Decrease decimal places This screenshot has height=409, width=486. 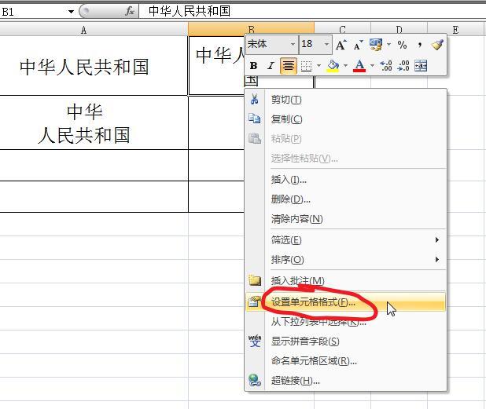(403, 66)
